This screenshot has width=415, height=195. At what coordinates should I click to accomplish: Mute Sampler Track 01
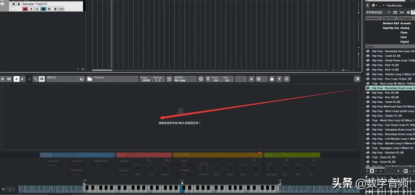pyautogui.click(x=14, y=4)
